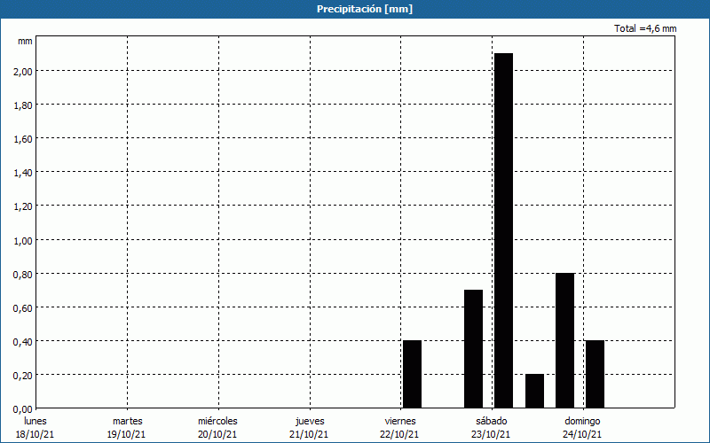The width and height of the screenshot is (710, 443).
Task: Click the 0,40 mm bar after domingo
Action: 595,374
